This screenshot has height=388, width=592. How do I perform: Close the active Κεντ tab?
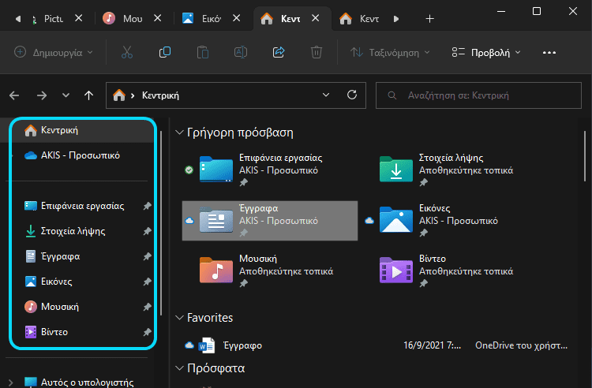(x=316, y=18)
